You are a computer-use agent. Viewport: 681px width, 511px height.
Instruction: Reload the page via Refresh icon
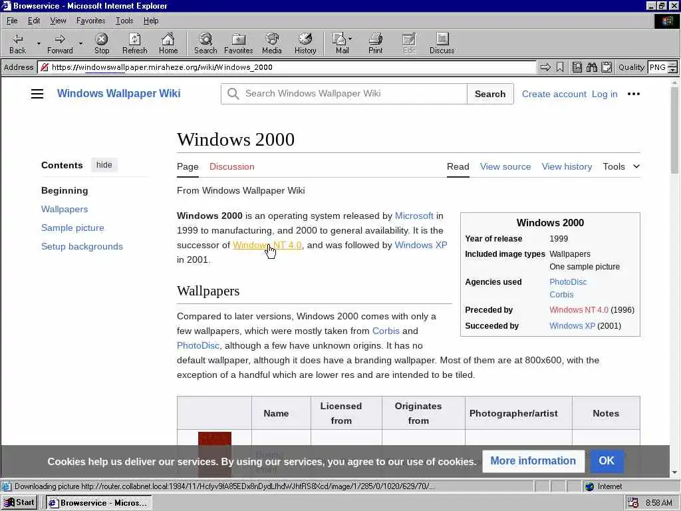(134, 43)
